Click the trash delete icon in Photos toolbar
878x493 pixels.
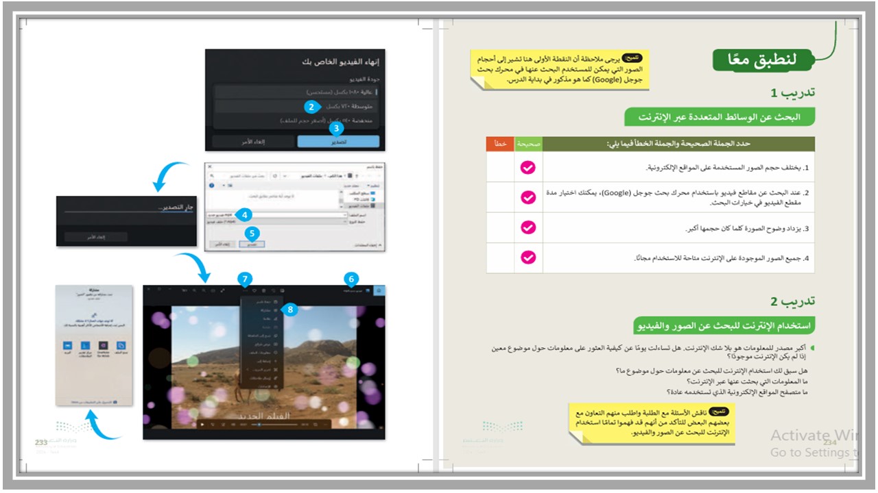[264, 290]
